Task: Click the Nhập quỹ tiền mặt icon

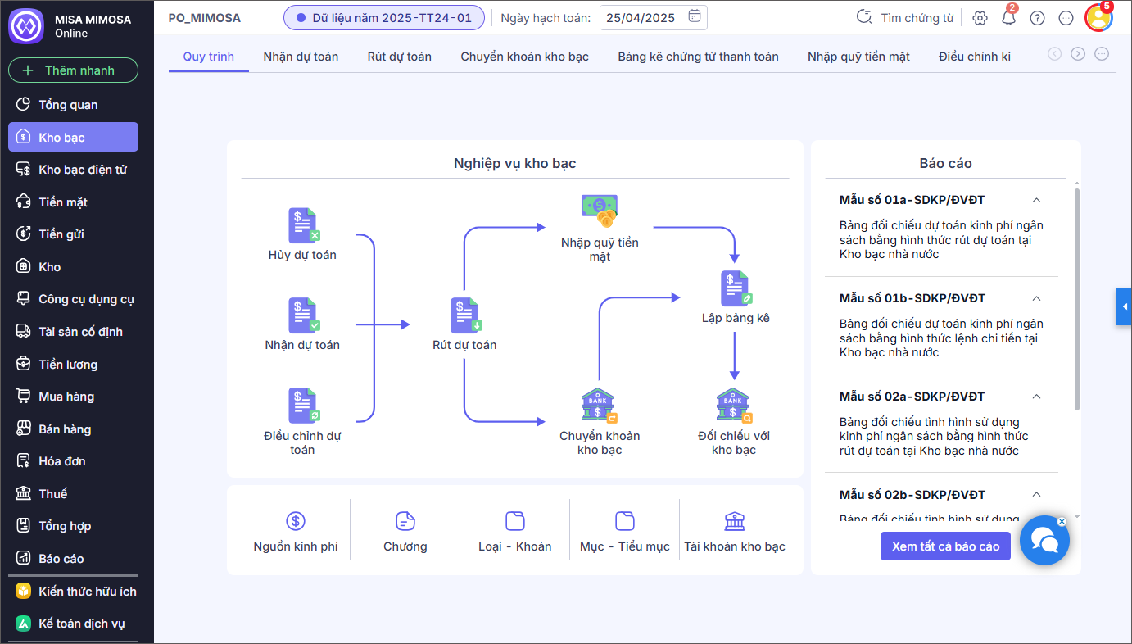Action: 600,211
